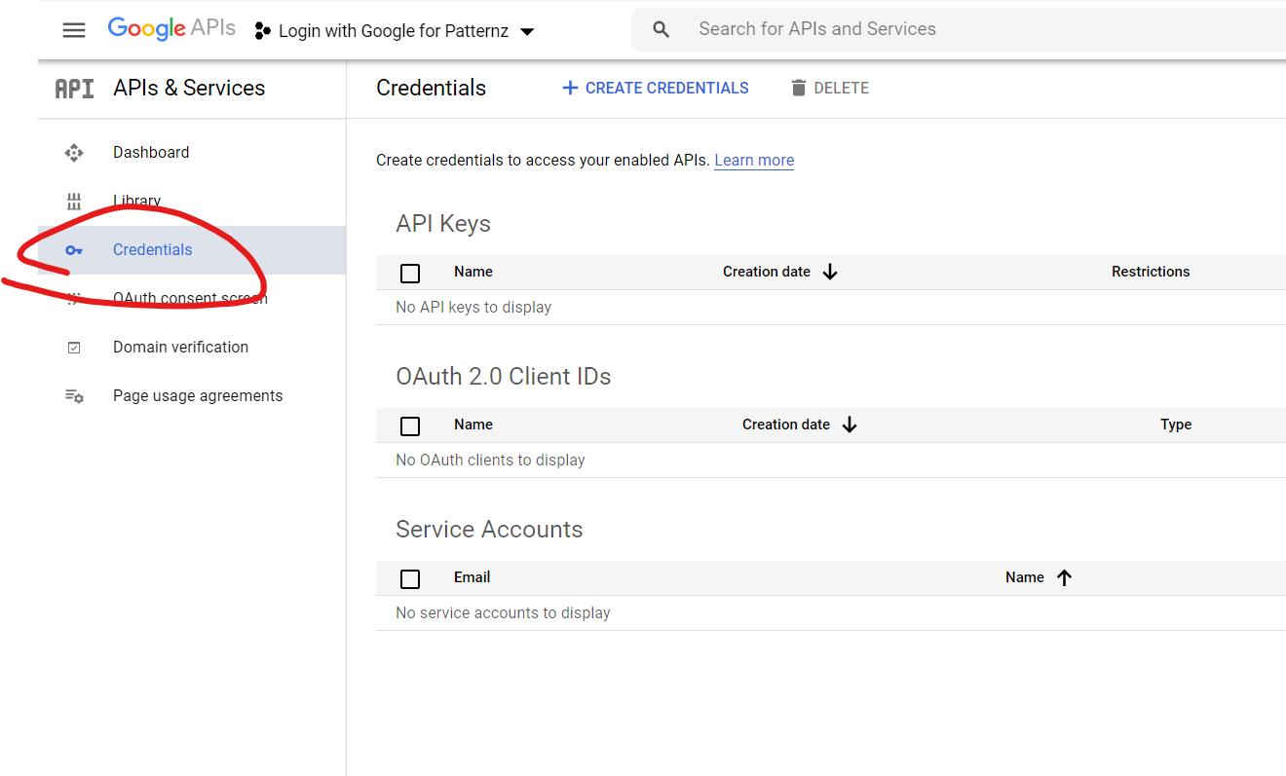Sort Service Accounts by Name arrow

(x=1064, y=578)
